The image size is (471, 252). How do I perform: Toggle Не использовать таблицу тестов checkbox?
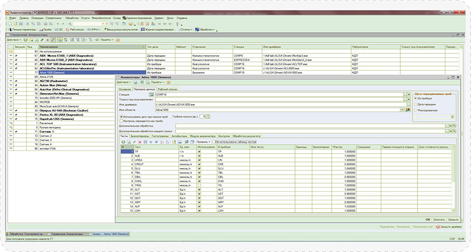[x=214, y=142]
